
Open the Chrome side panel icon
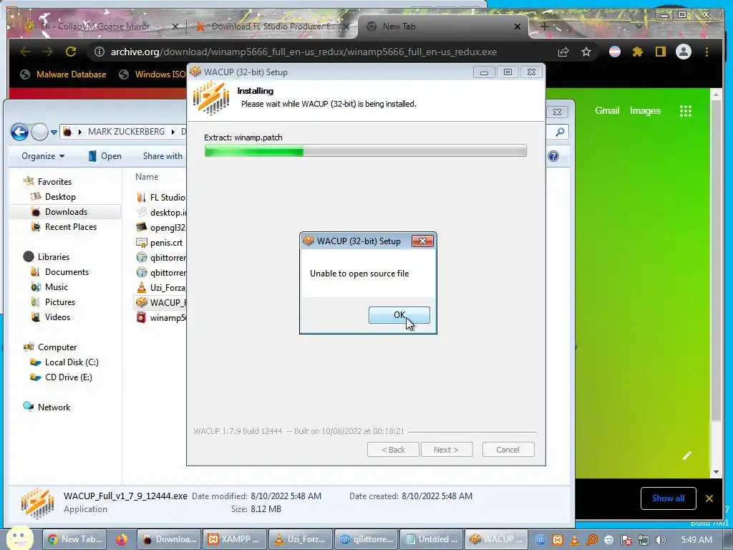660,52
